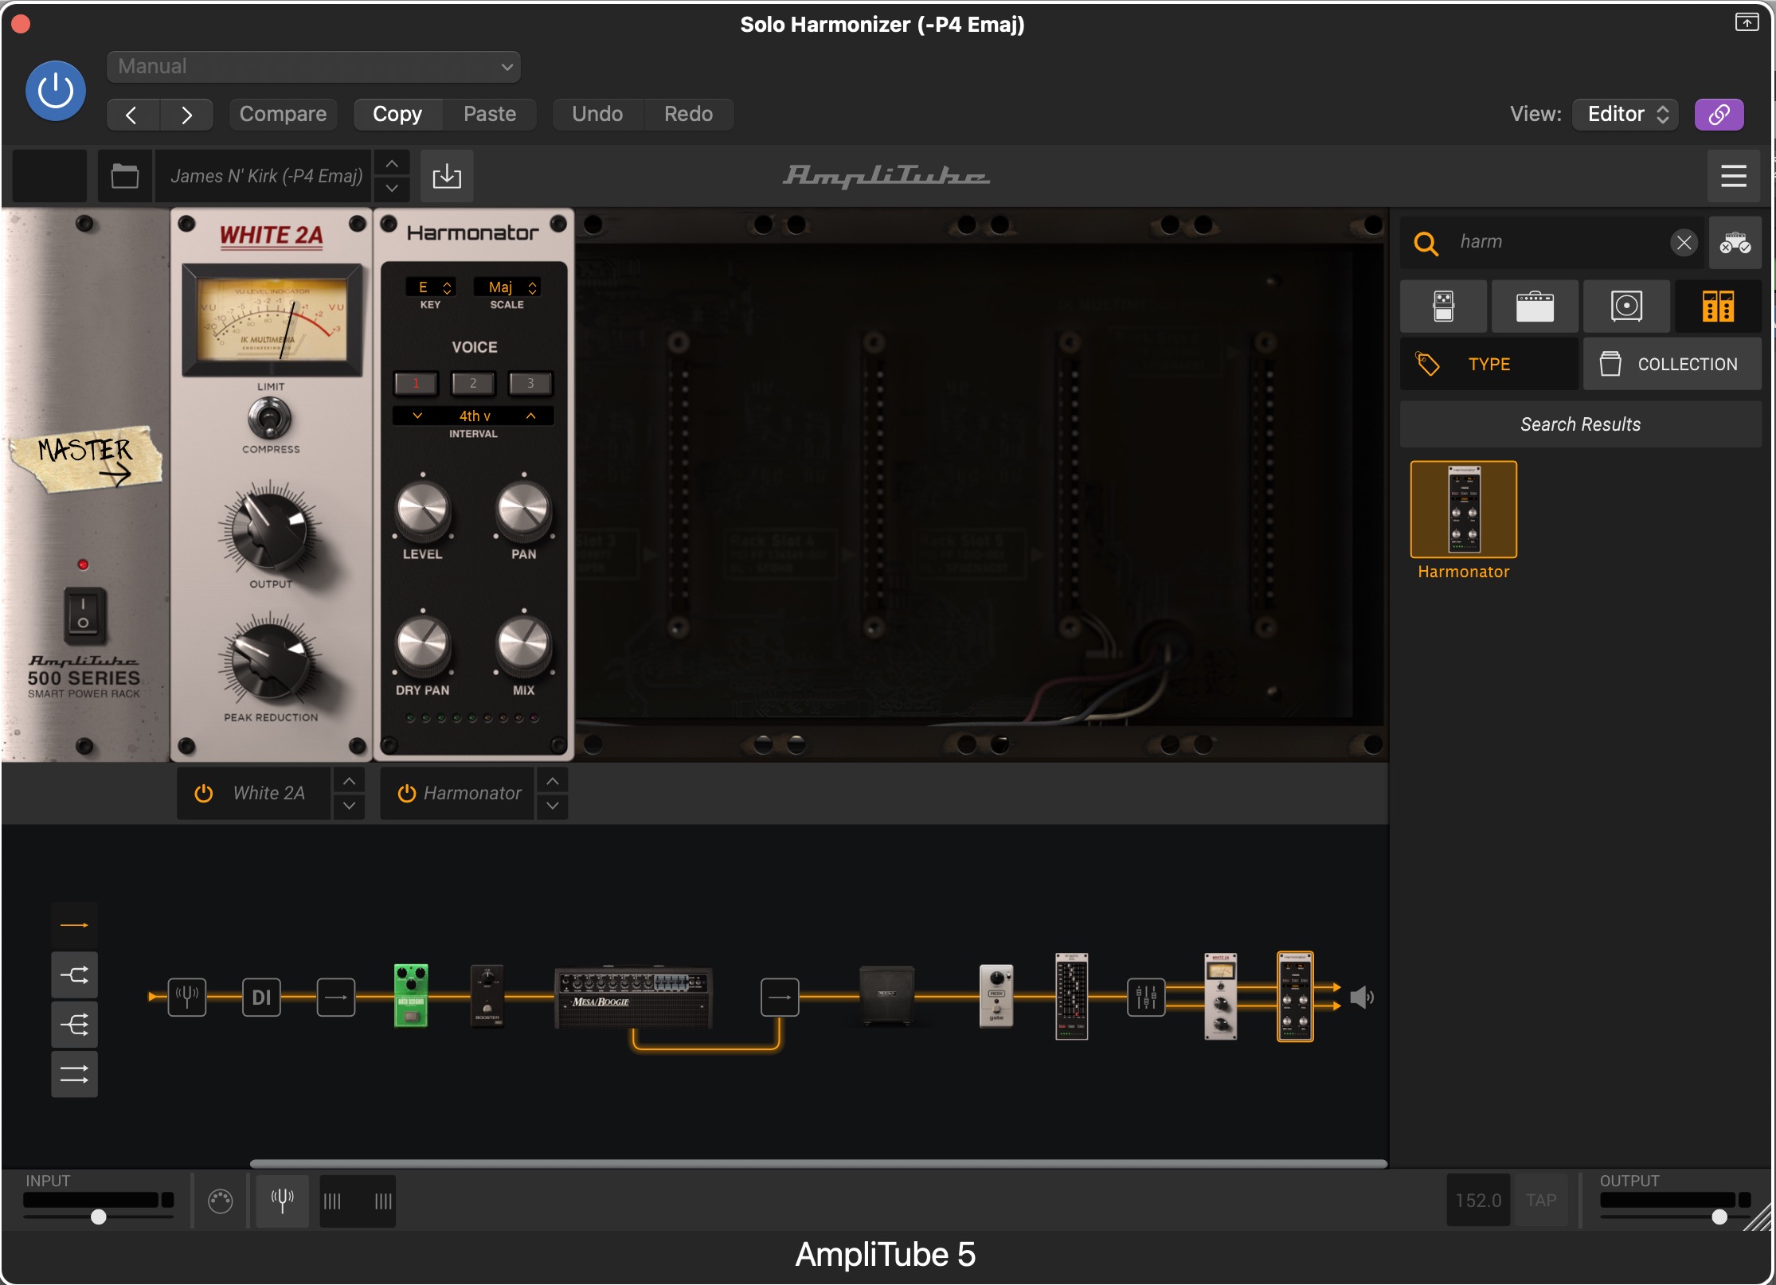Click the gear search field containing harm

click(1551, 242)
